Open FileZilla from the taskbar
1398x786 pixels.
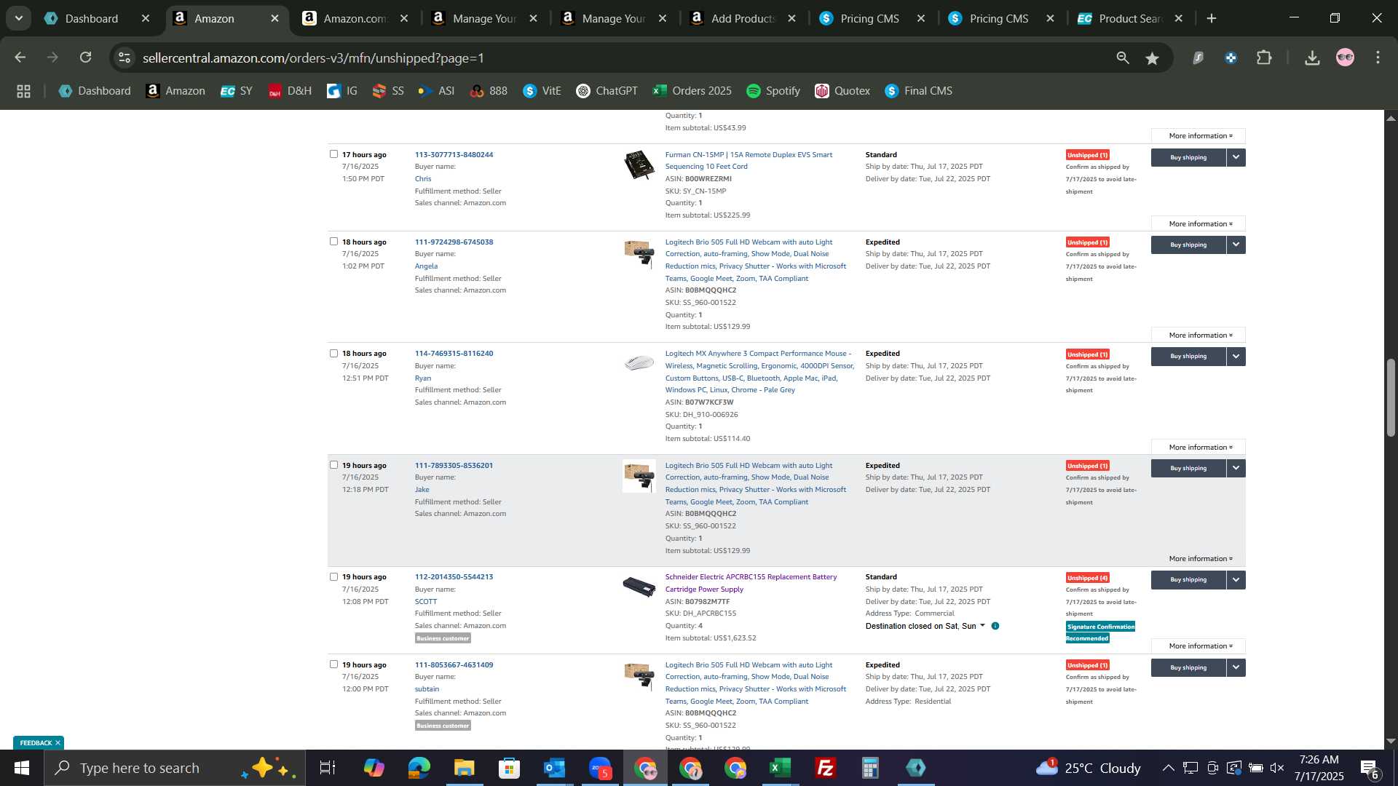tap(825, 768)
